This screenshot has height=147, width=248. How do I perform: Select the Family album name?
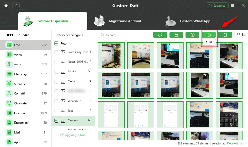[x=72, y=71]
